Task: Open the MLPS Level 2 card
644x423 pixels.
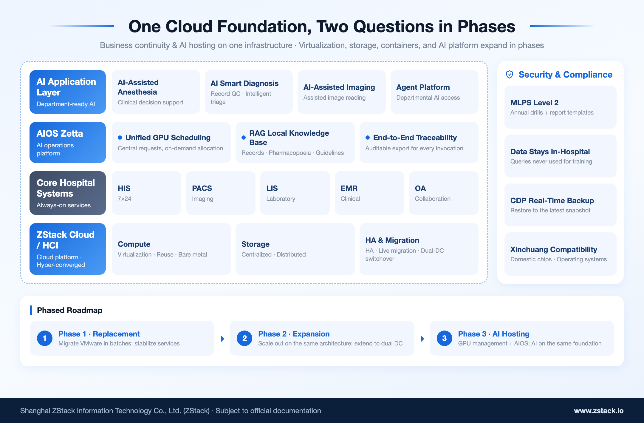Action: (x=561, y=107)
